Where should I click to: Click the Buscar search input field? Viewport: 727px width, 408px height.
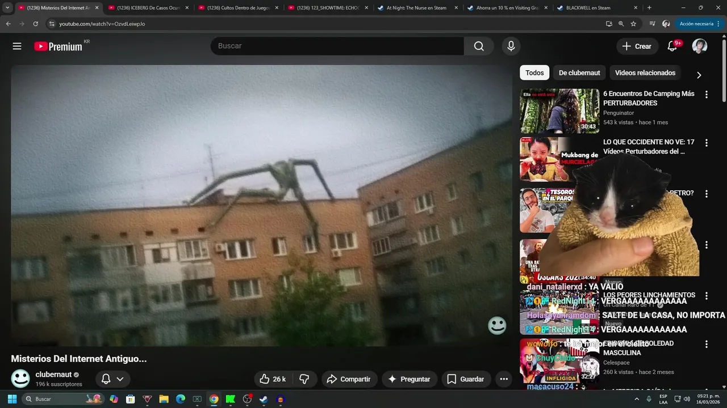pyautogui.click(x=337, y=46)
